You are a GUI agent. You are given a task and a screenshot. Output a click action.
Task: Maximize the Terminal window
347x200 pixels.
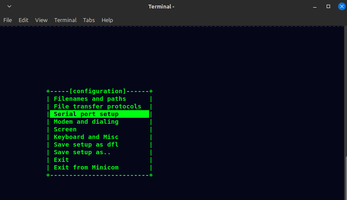click(328, 6)
